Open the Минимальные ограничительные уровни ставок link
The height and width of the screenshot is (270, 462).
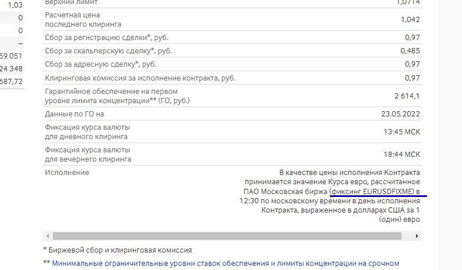tap(225, 263)
